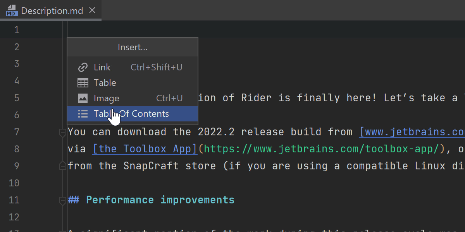Image resolution: width=465 pixels, height=232 pixels.
Task: Select the Image Ctrl+U shortcut text
Action: [x=169, y=98]
